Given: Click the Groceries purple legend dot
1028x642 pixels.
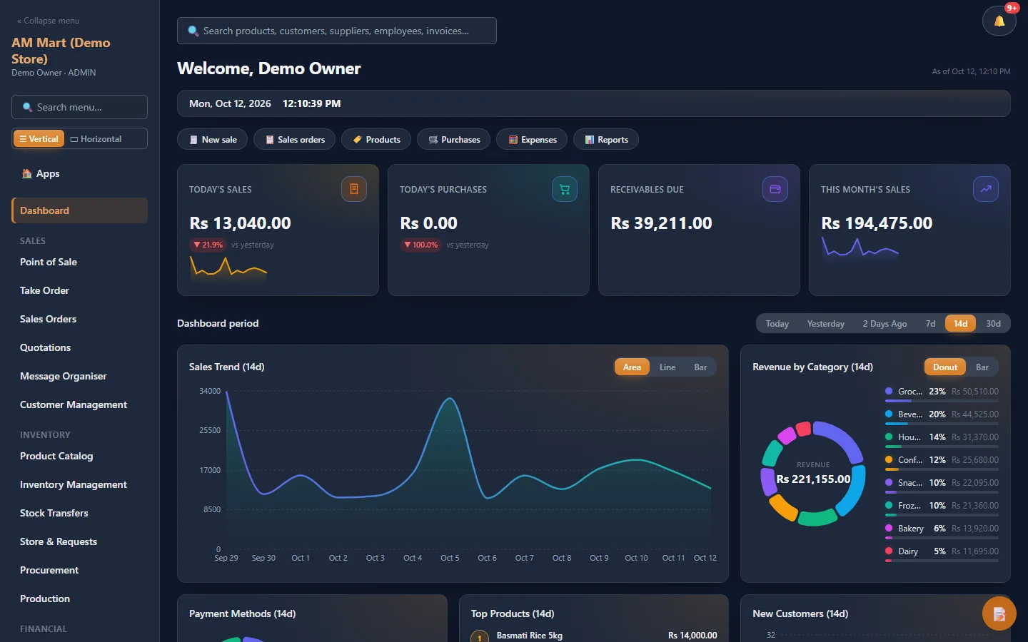Looking at the screenshot, I should [x=889, y=391].
